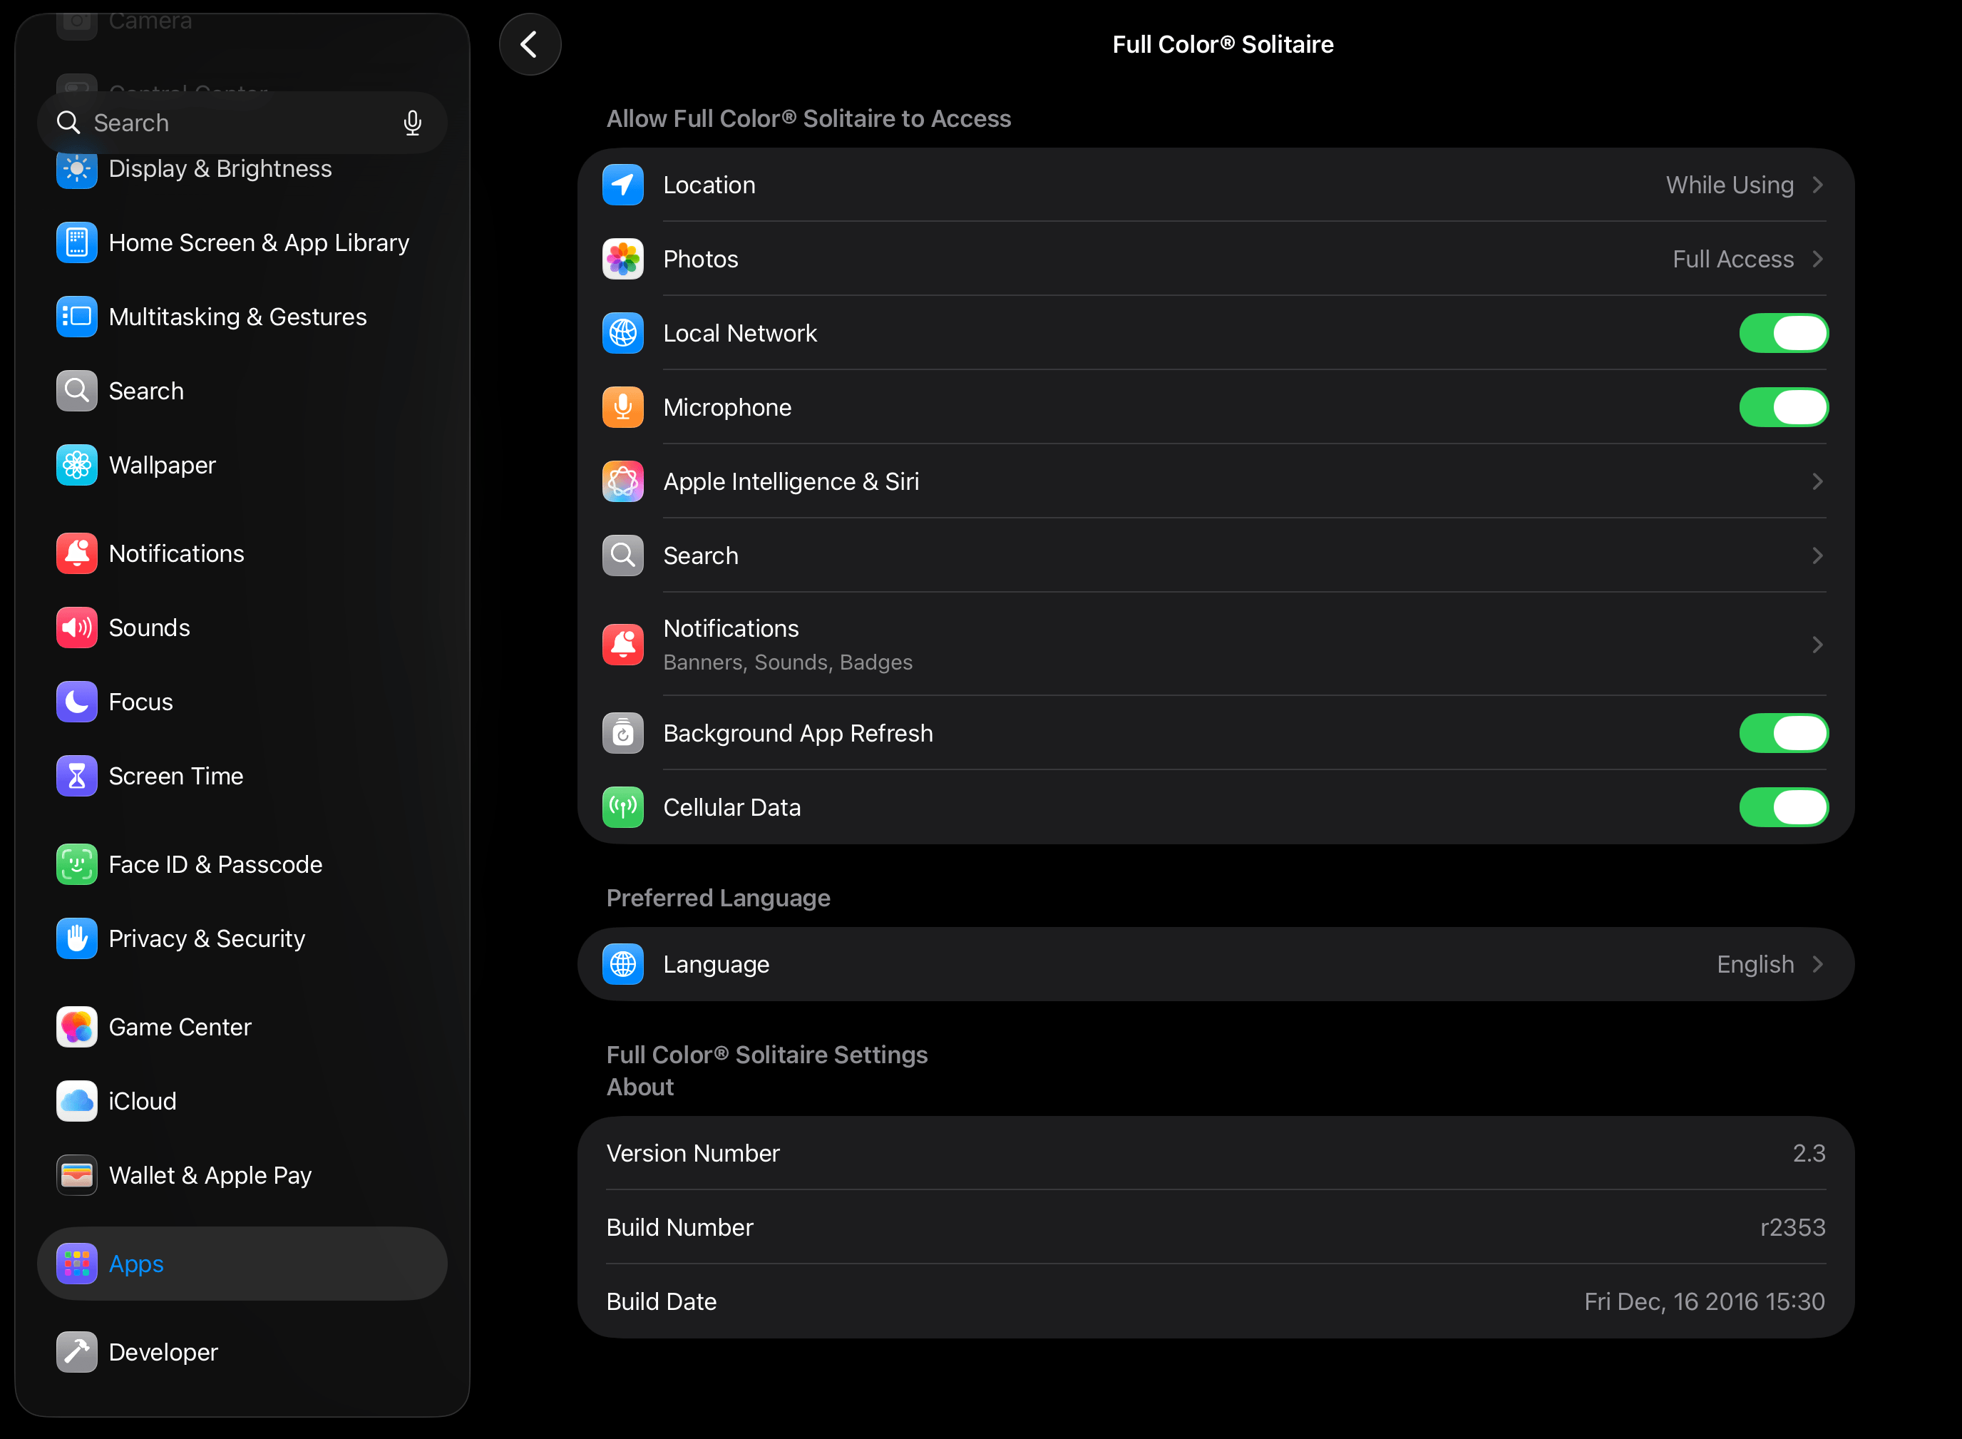Go back using the back arrow button
Image resolution: width=1962 pixels, height=1439 pixels.
(530, 44)
